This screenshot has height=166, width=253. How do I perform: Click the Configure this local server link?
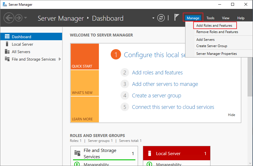pos(155,55)
